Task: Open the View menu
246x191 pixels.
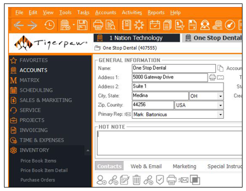Action: [x=48, y=12]
